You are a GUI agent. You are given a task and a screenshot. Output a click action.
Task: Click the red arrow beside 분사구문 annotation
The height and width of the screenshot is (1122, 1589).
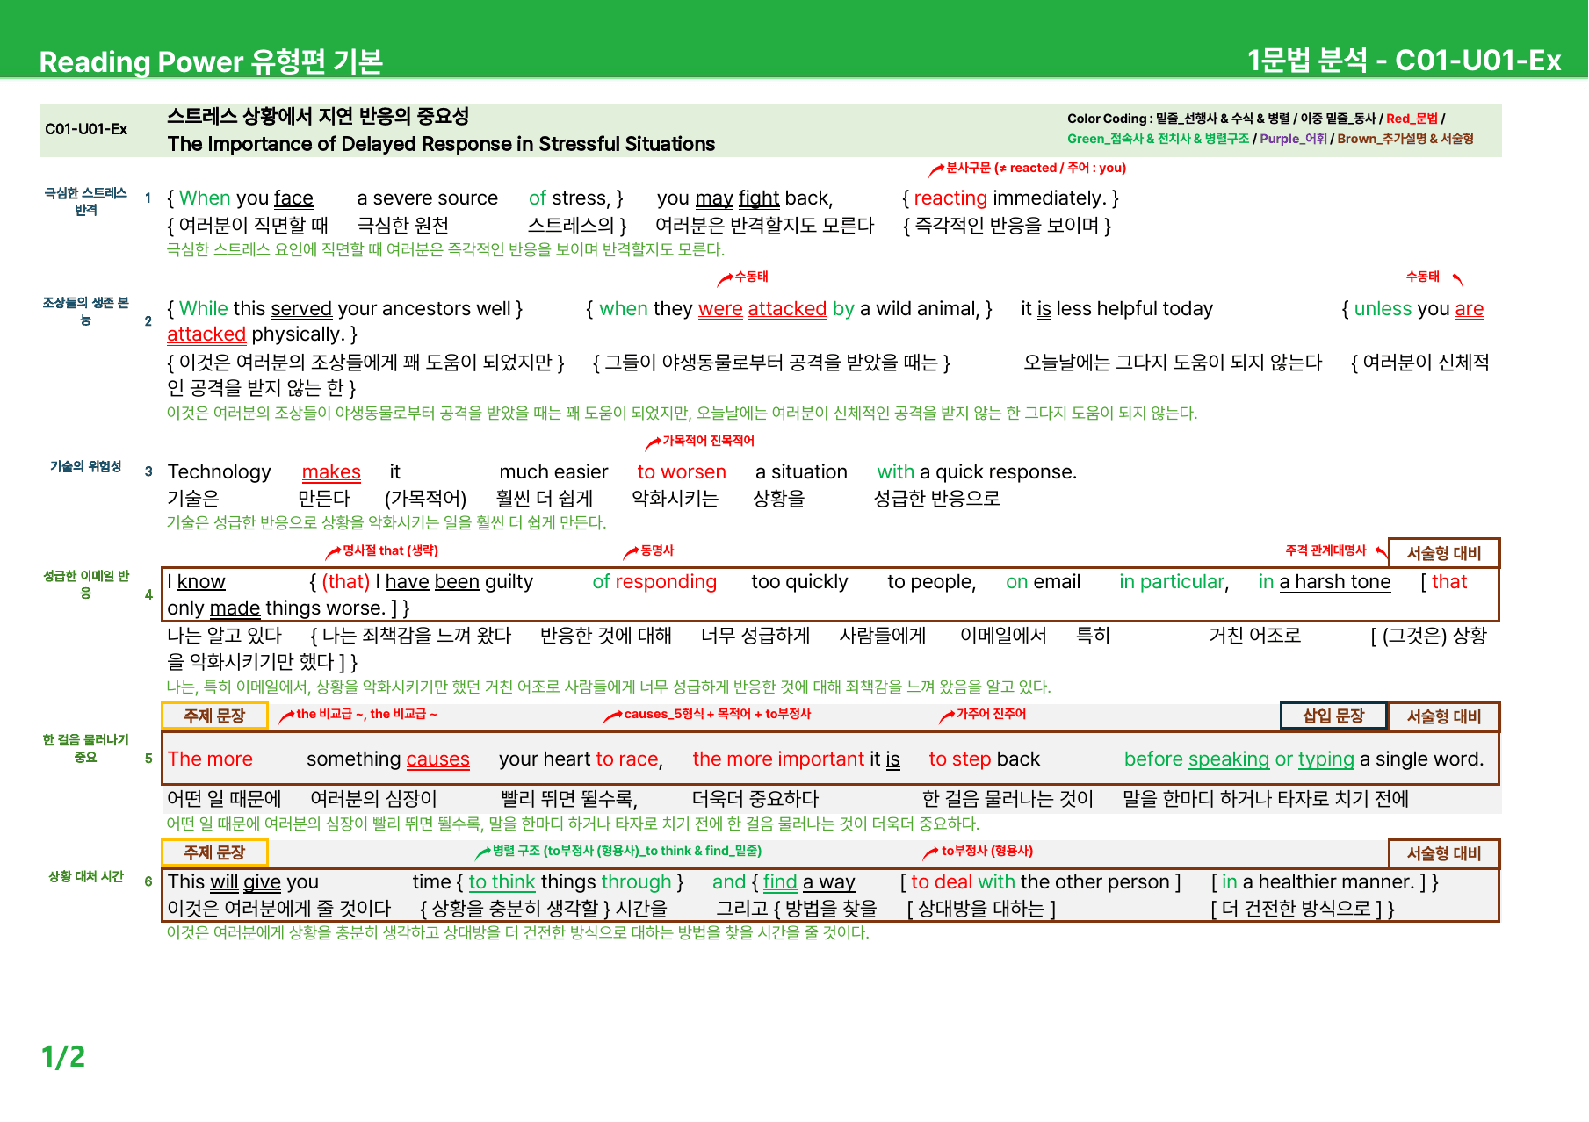[x=936, y=169]
